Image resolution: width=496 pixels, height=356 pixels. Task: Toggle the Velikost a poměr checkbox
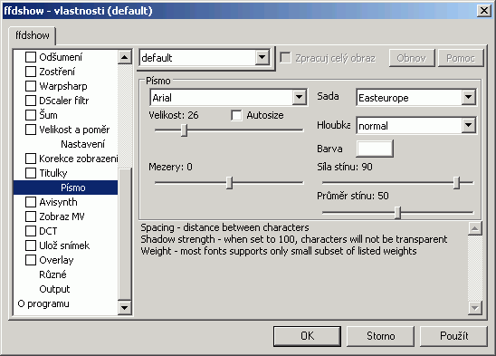tap(31, 130)
